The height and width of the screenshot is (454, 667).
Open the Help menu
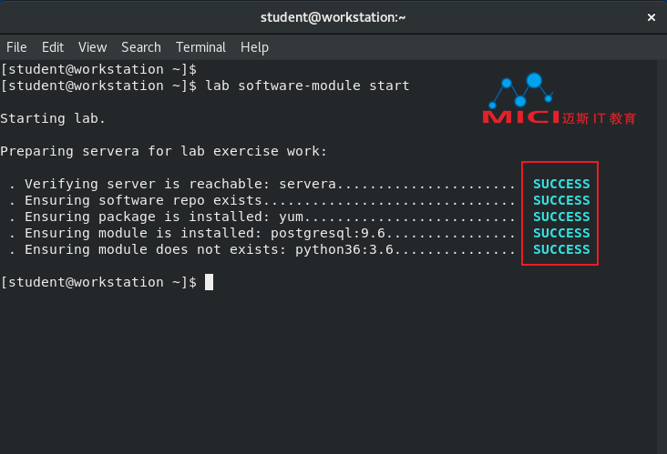pos(254,47)
